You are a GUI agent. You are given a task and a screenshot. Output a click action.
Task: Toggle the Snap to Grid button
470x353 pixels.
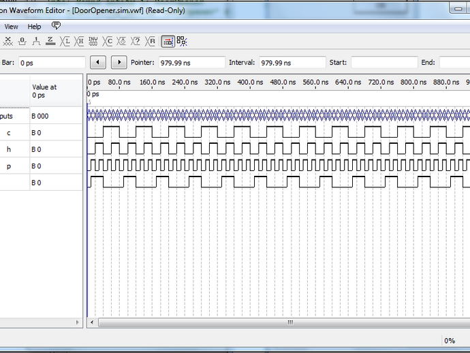(x=168, y=42)
